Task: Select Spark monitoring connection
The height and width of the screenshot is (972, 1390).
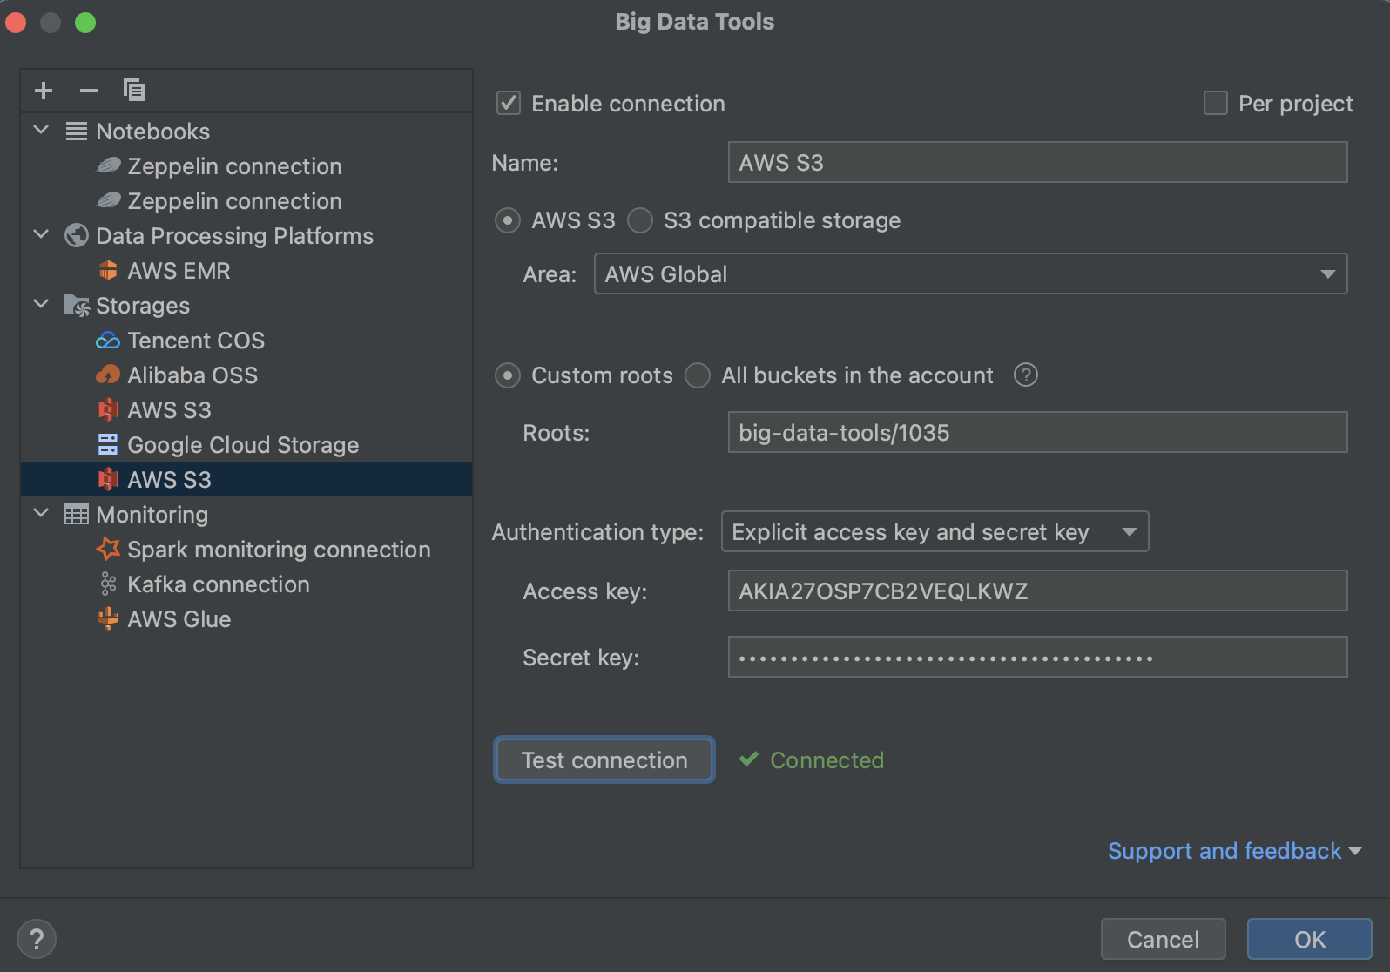Action: point(279,550)
